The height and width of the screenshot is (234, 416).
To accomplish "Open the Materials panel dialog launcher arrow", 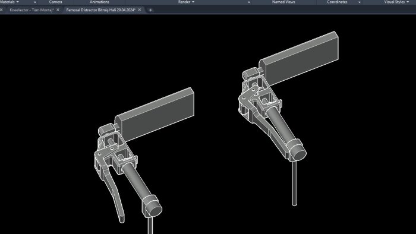I will 34,2.
